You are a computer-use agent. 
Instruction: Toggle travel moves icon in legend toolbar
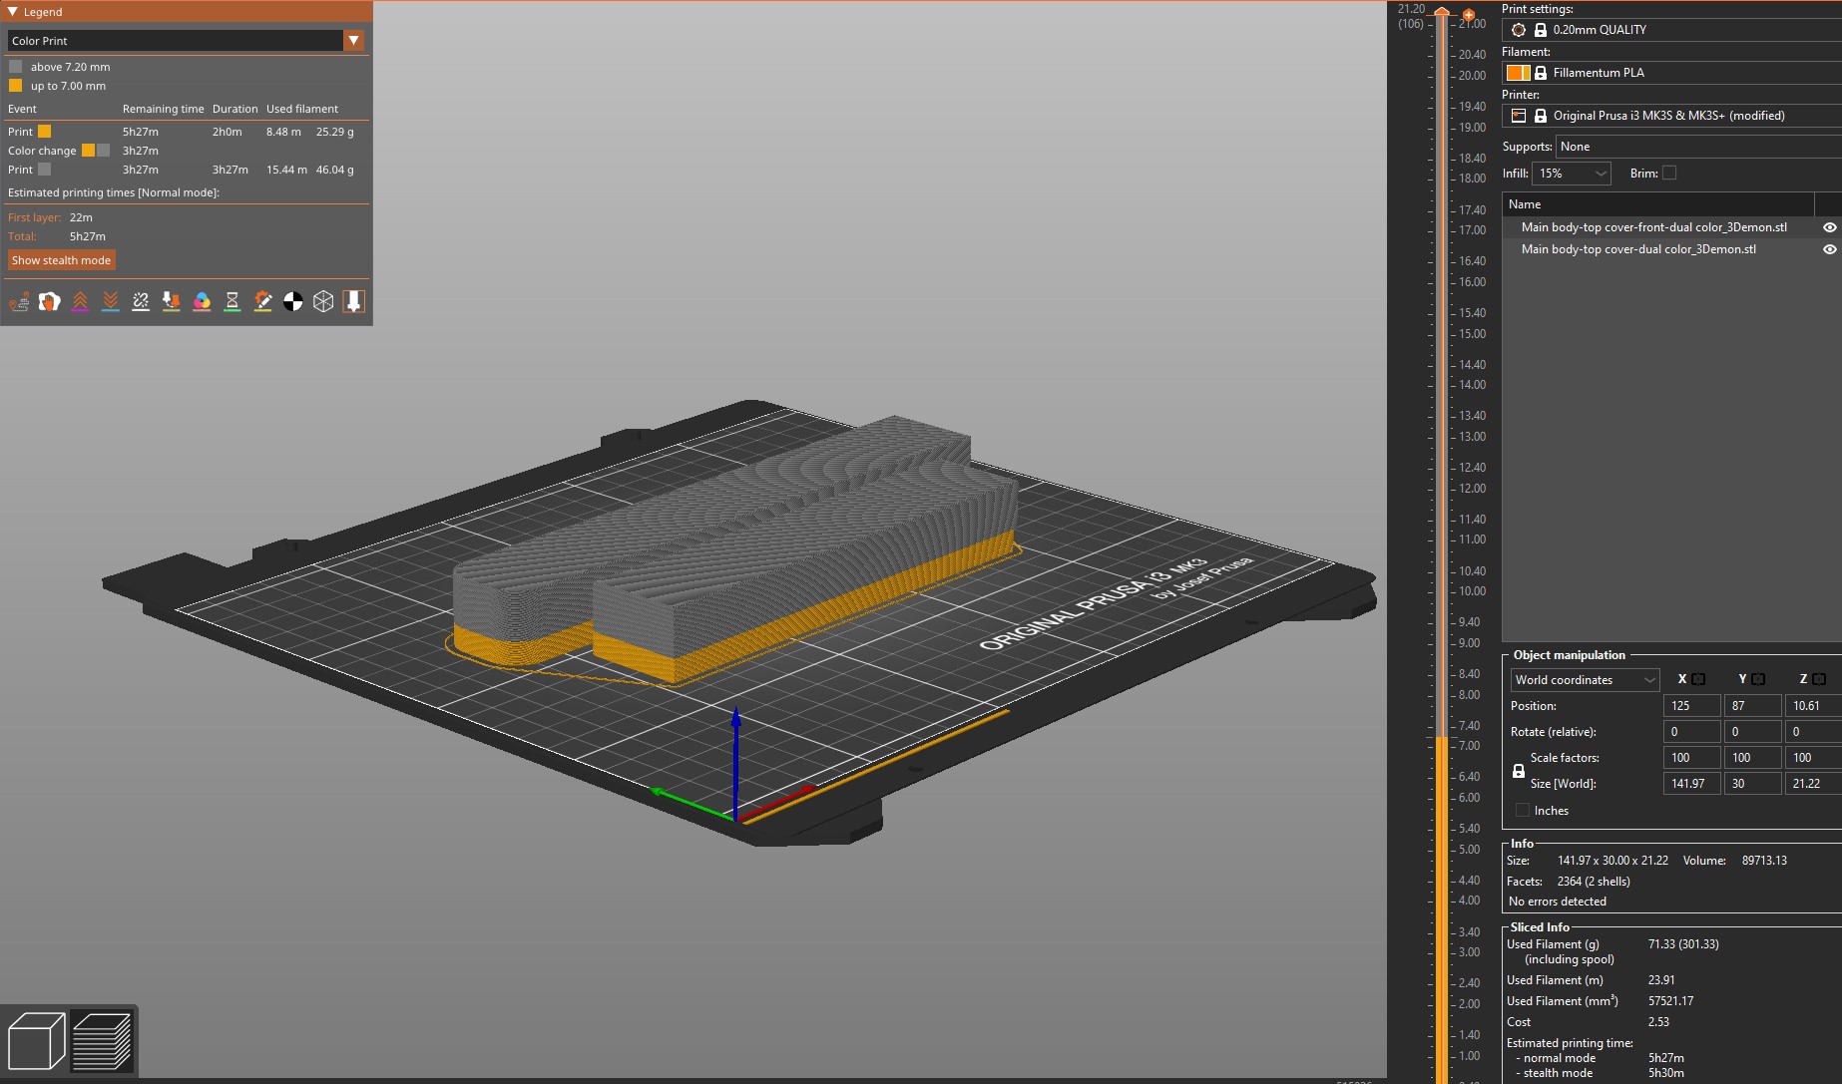pos(19,301)
